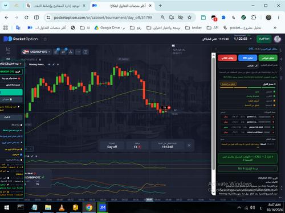Reload the page
Image resolution: width=285 pixels, height=213 pixels.
26,18
